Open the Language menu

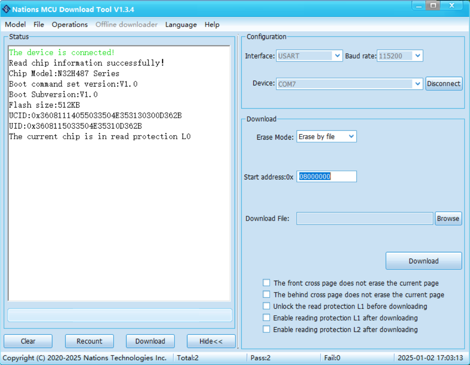coord(181,25)
